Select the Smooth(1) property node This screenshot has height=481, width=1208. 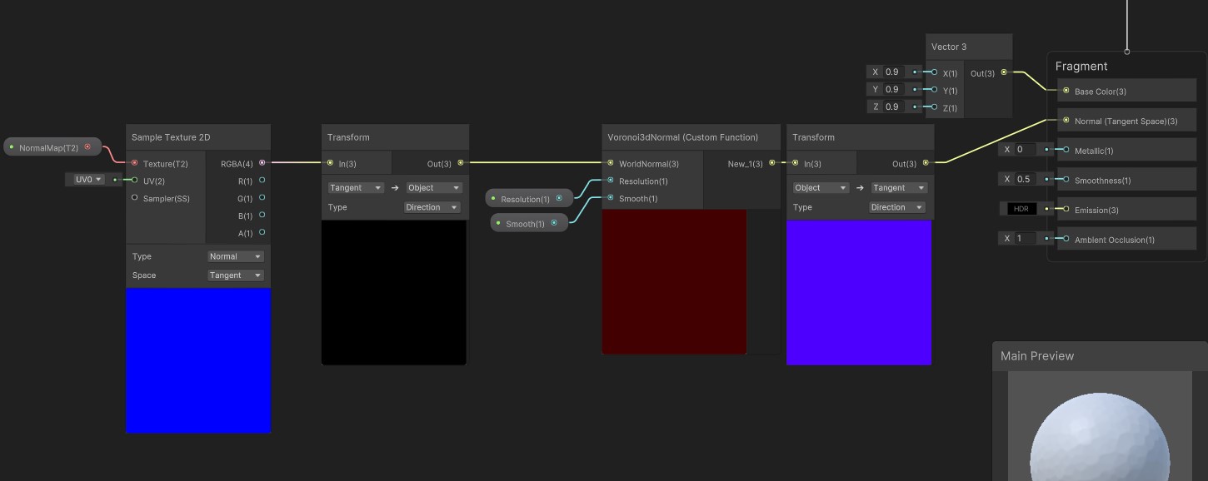click(x=529, y=223)
